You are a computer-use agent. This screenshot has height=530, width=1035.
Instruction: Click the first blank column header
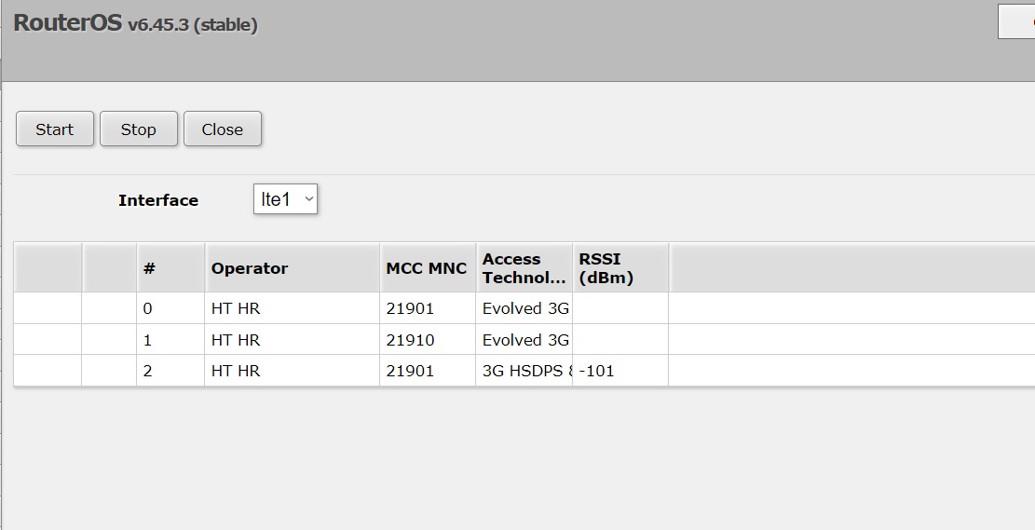coord(48,268)
